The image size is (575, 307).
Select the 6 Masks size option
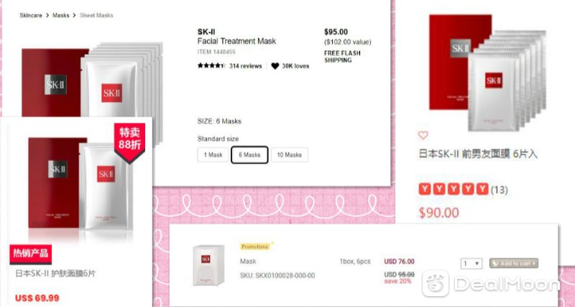point(249,155)
